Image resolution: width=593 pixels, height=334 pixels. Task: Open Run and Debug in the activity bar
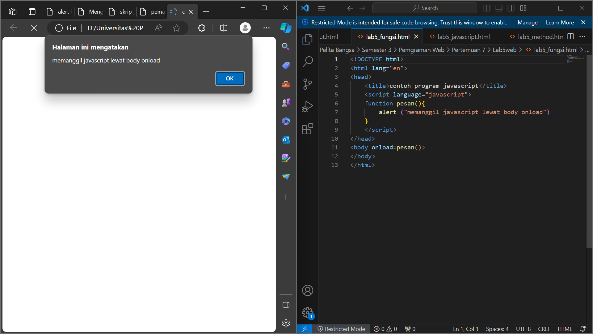[308, 106]
